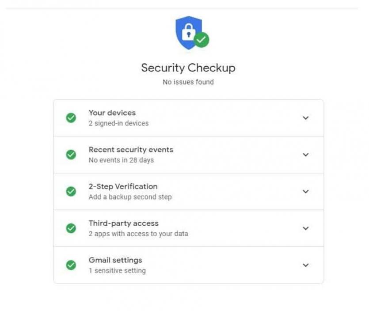Click green checkmark beside Gmail settings

[x=71, y=265]
